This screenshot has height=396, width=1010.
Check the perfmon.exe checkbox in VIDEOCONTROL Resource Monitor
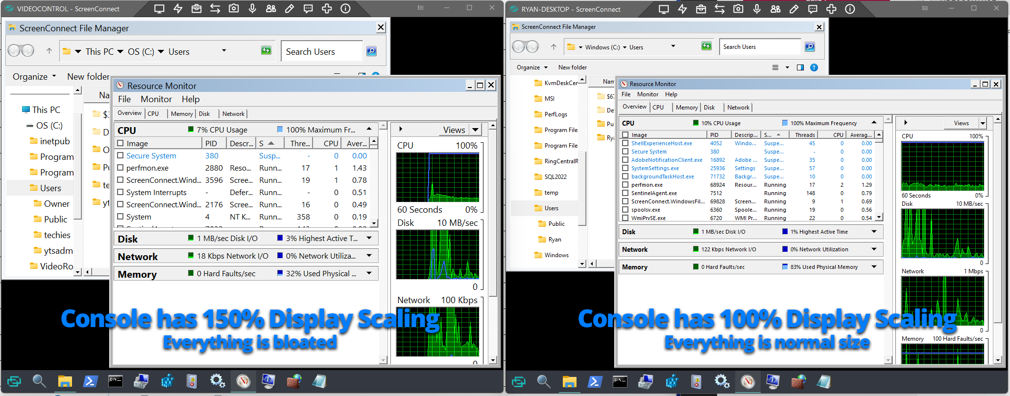120,168
